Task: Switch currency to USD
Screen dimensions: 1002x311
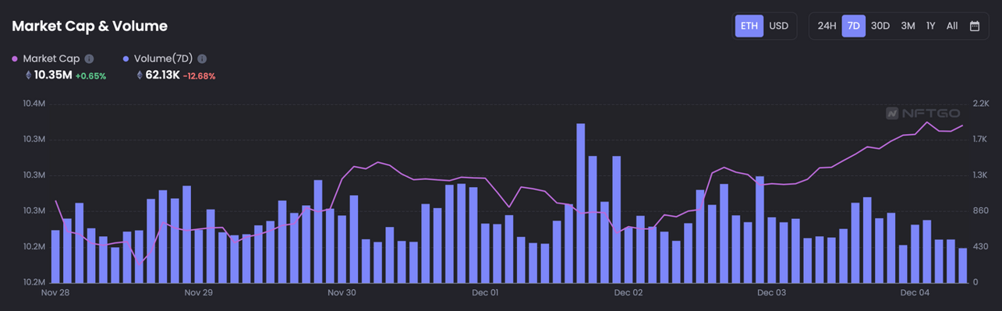Action: pyautogui.click(x=778, y=26)
